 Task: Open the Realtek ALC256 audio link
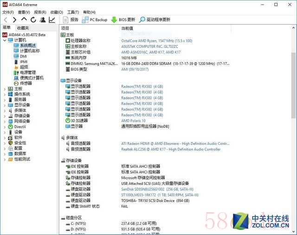[171, 150]
